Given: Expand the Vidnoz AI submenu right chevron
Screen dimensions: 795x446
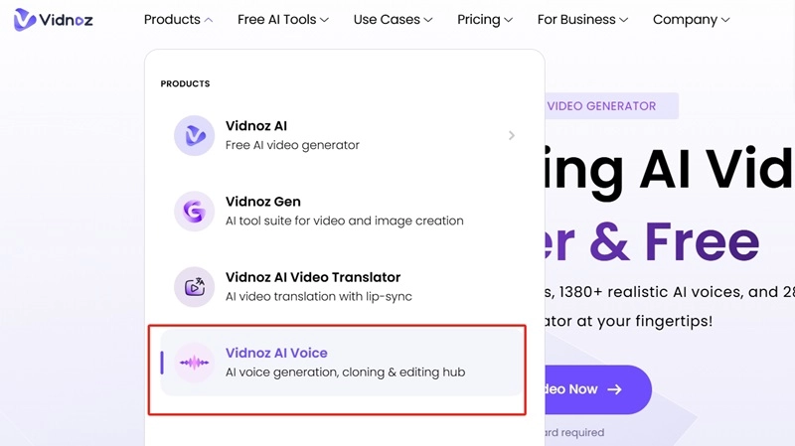Looking at the screenshot, I should click(x=512, y=136).
